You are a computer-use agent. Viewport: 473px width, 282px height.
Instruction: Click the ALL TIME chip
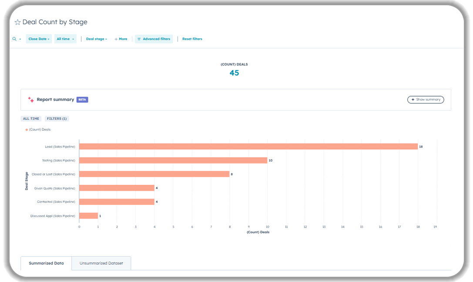31,118
